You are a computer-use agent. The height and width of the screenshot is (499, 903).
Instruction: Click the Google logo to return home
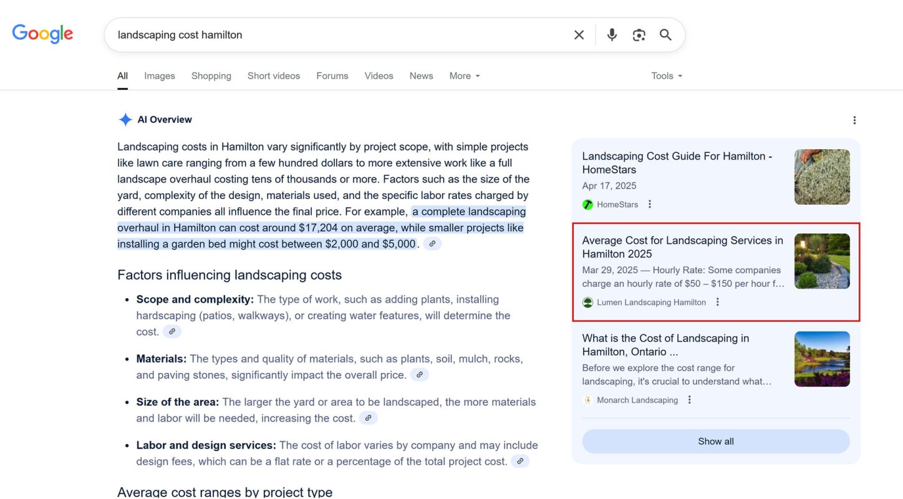click(x=42, y=34)
